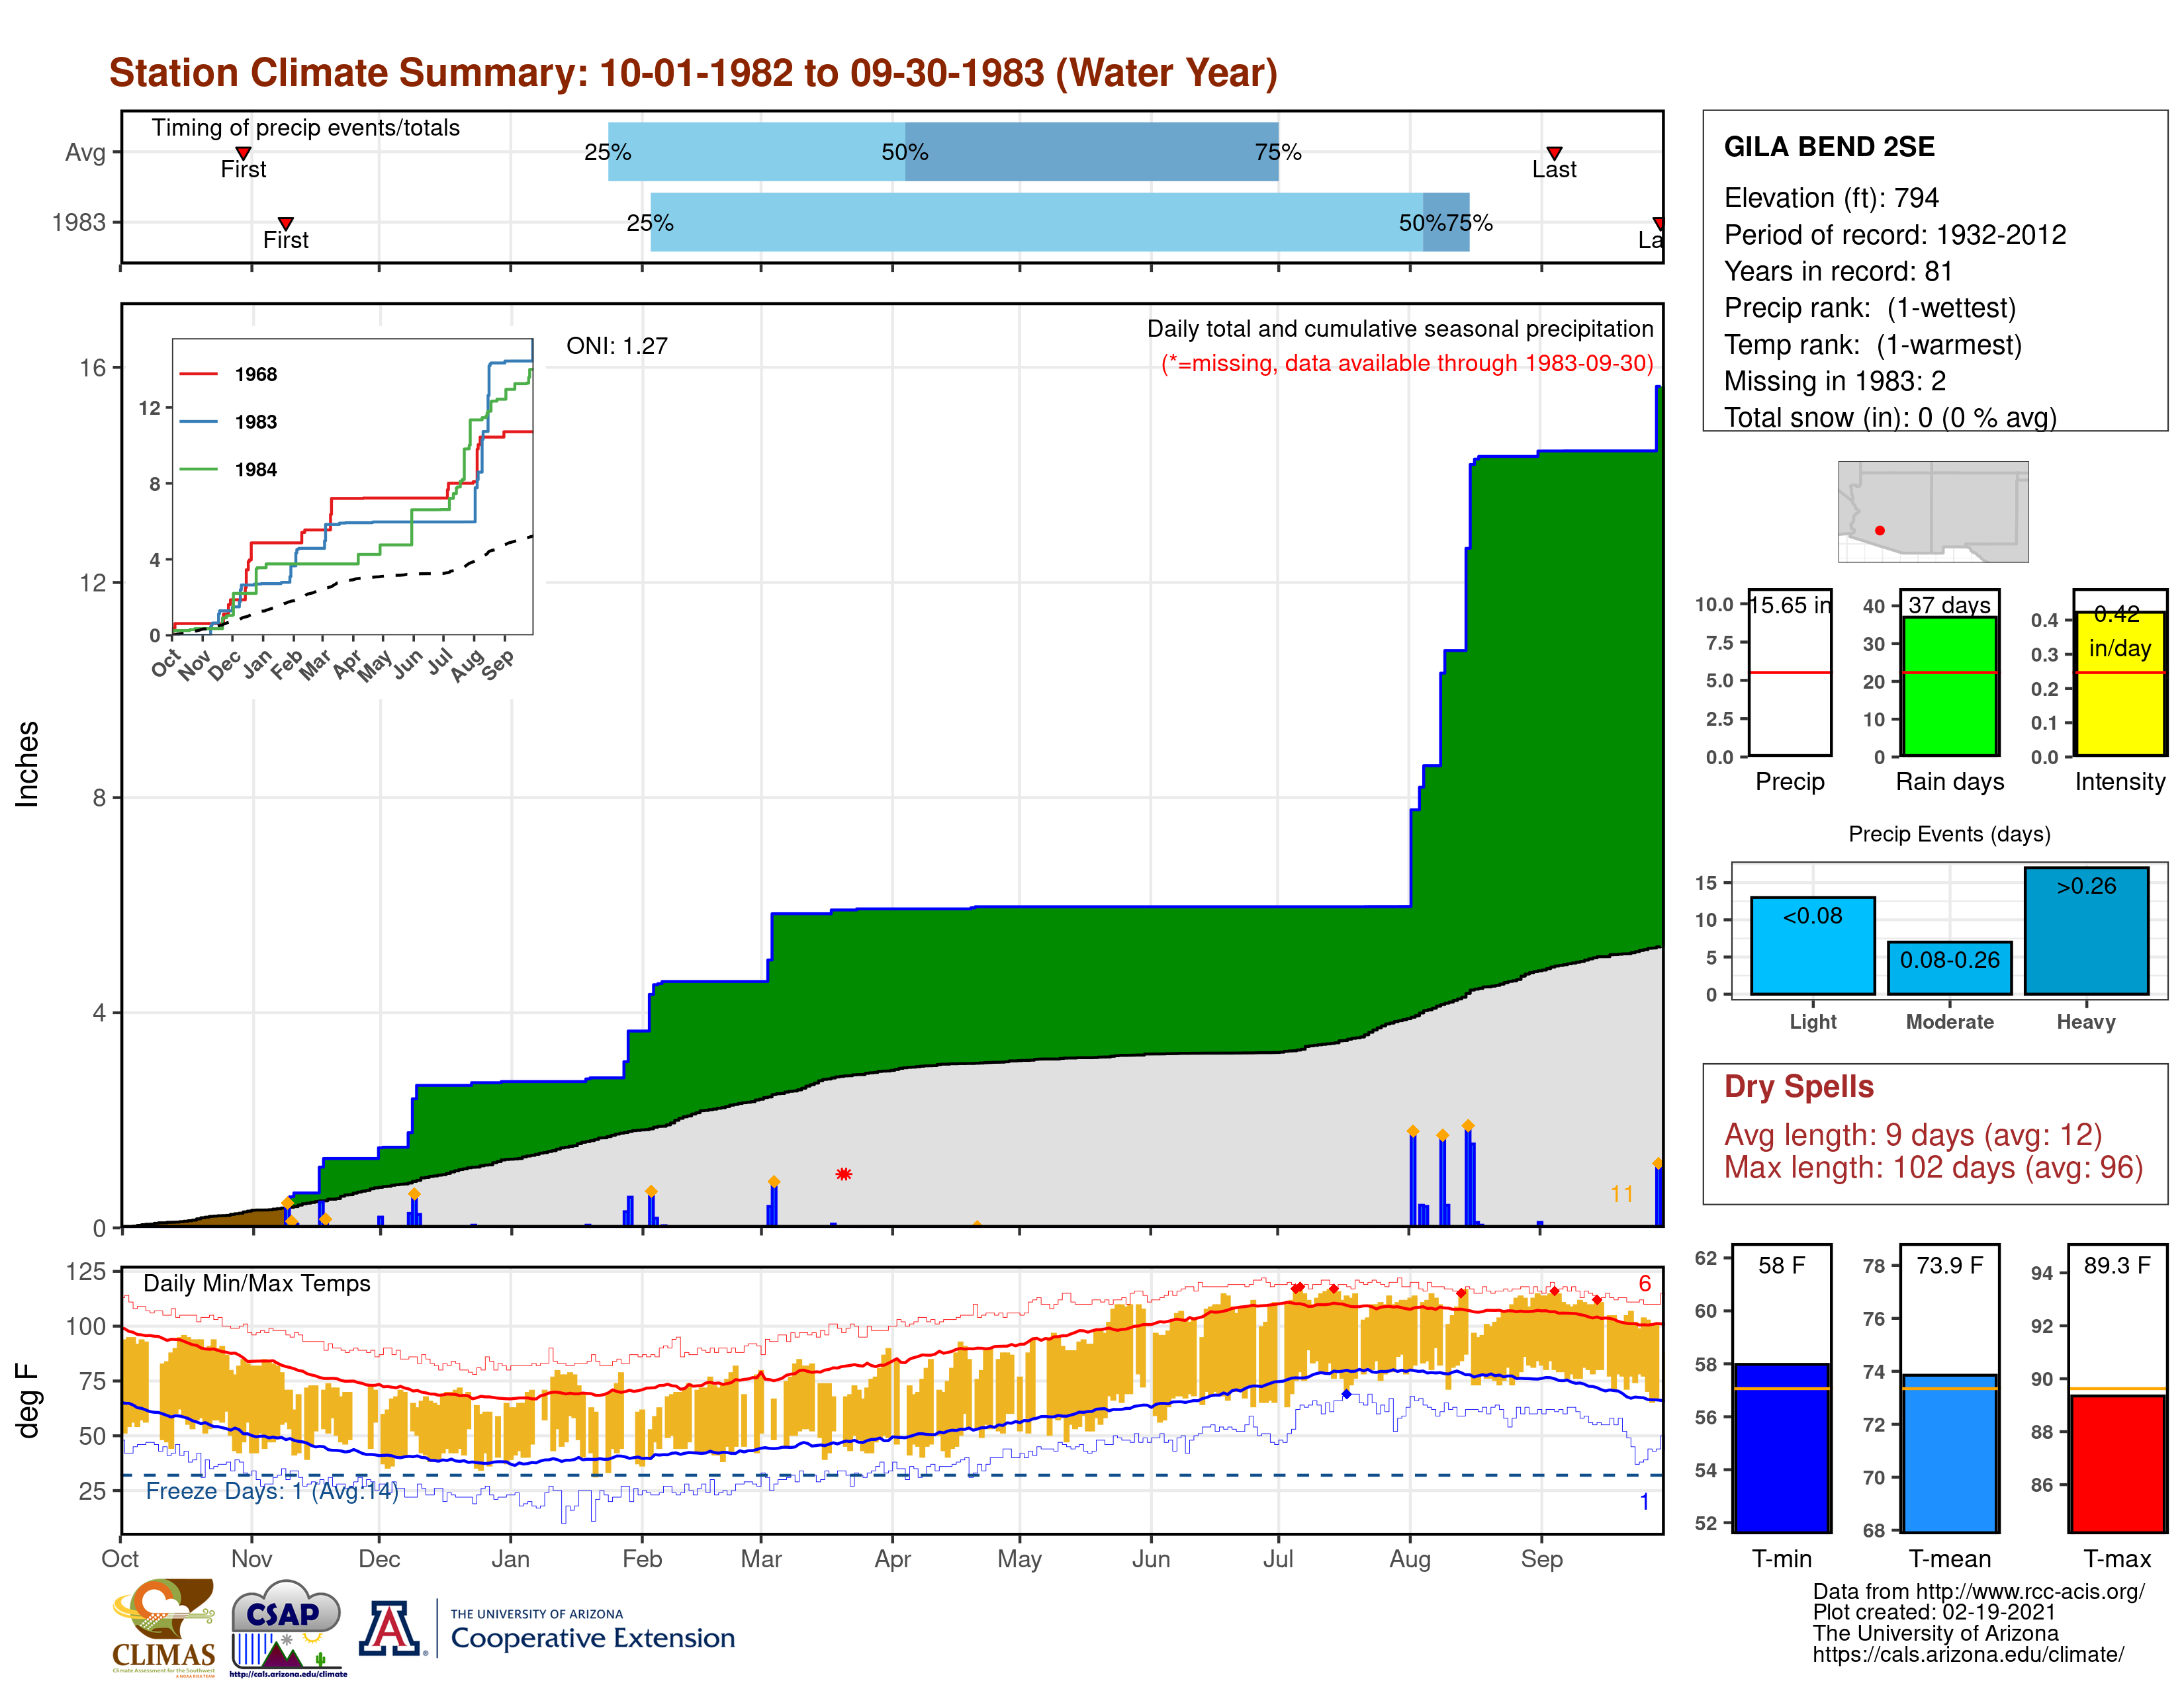Click the Plot created: 02-19-2021 text
The image size is (2184, 1687).
[1934, 1613]
